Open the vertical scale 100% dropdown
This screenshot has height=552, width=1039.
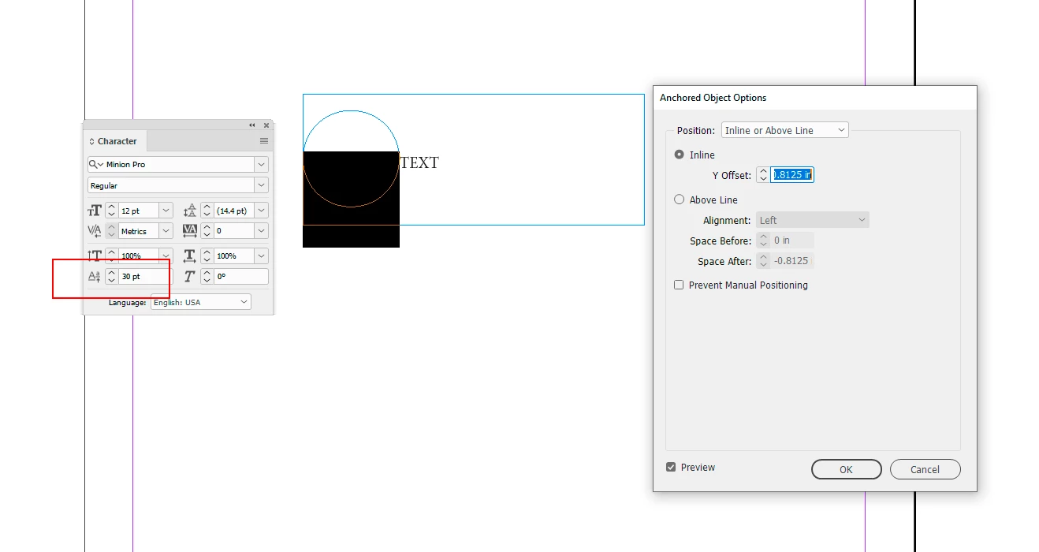(x=166, y=255)
